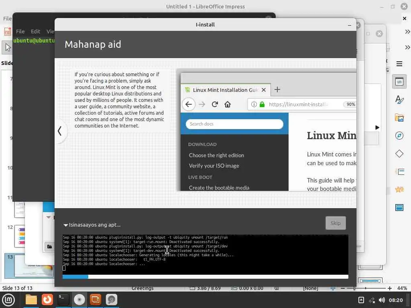Select the Impress arrow Select tool
Viewport: 411px width, 308px height.
point(8,48)
